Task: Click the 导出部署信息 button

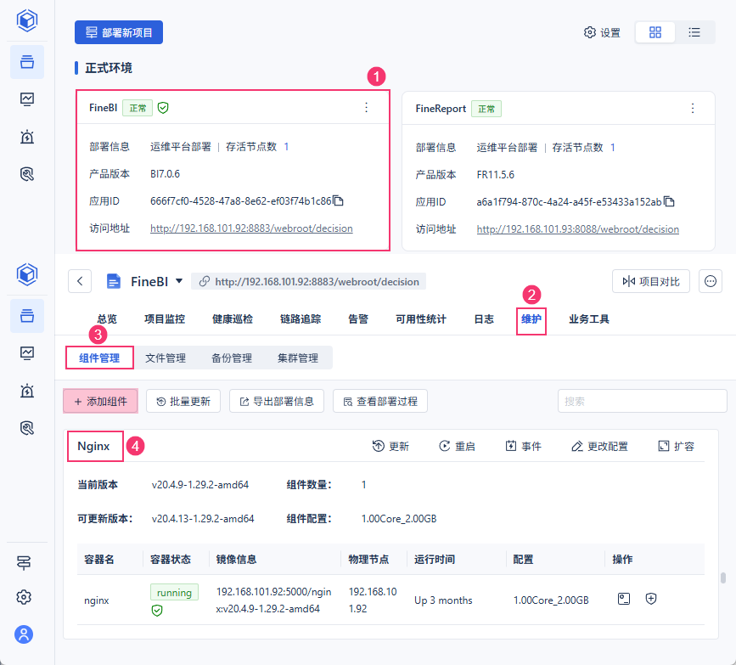Action: (x=277, y=401)
